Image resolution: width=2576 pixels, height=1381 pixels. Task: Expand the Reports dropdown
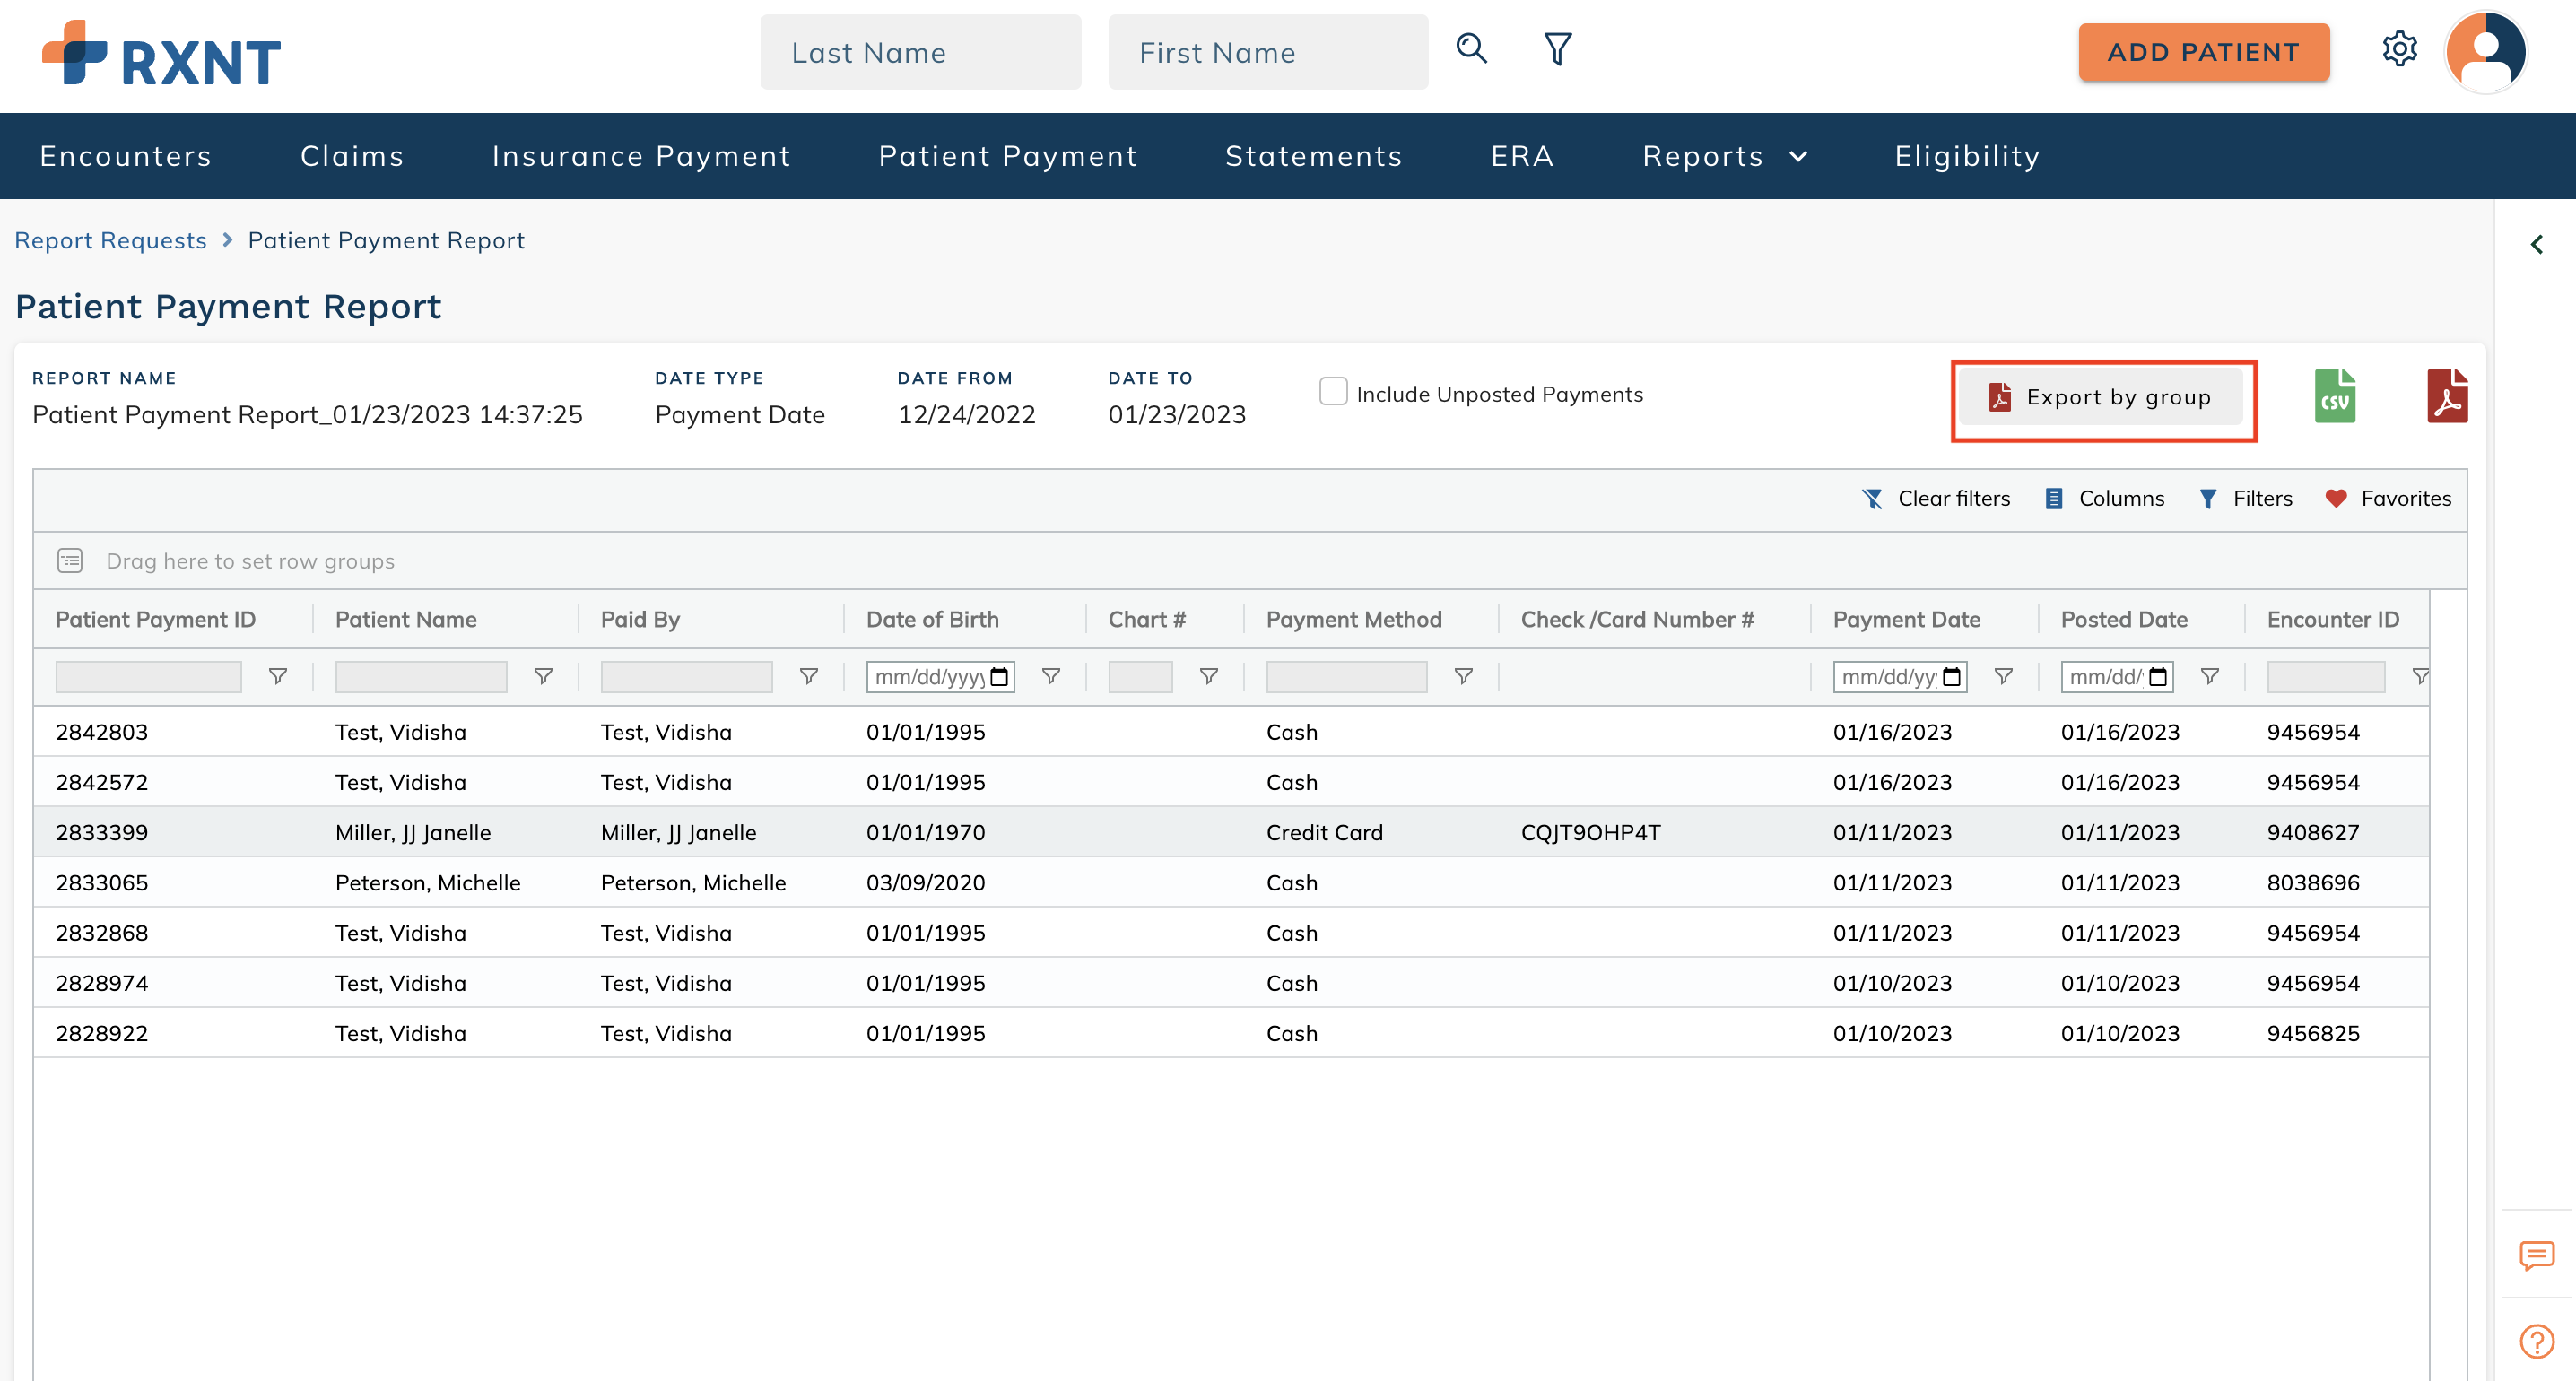(x=1723, y=156)
